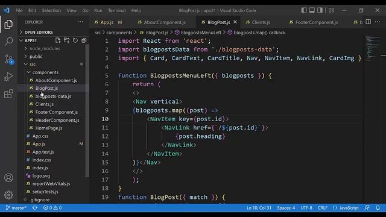Switch to the AboutComponent.js tab
The height and width of the screenshot is (217, 386).
(x=165, y=22)
